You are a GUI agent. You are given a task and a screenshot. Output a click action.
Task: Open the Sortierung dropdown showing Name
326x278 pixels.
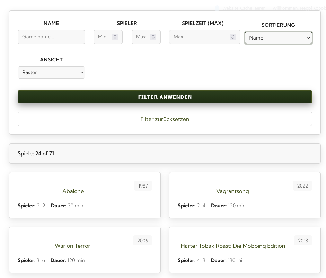point(278,38)
